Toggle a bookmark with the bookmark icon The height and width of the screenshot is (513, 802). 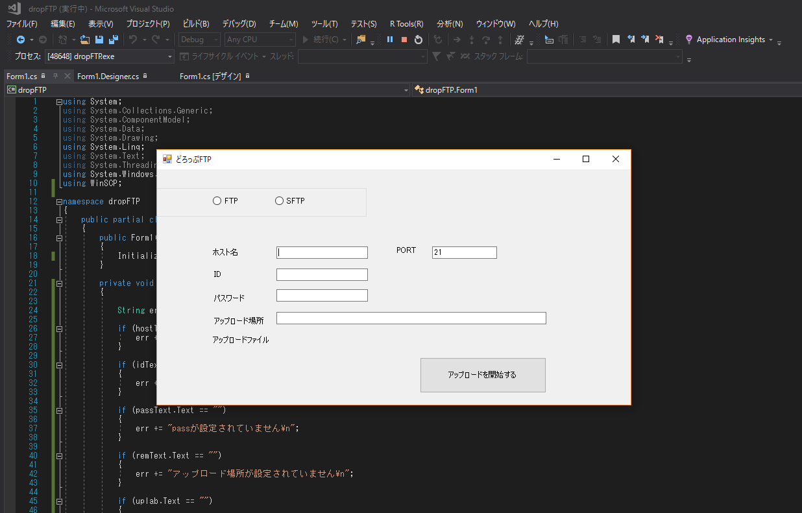pyautogui.click(x=616, y=40)
